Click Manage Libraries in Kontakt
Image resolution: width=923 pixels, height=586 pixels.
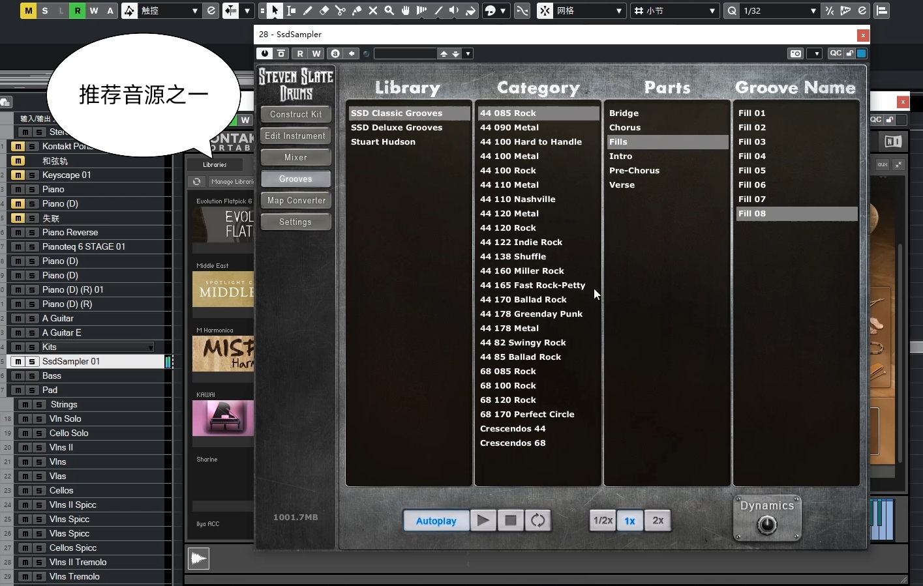coord(231,181)
